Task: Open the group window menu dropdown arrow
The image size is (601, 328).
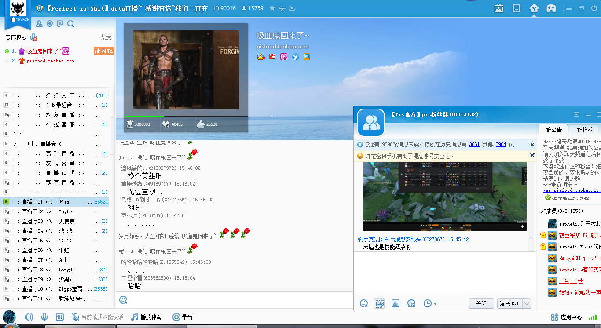Action: click(576, 114)
